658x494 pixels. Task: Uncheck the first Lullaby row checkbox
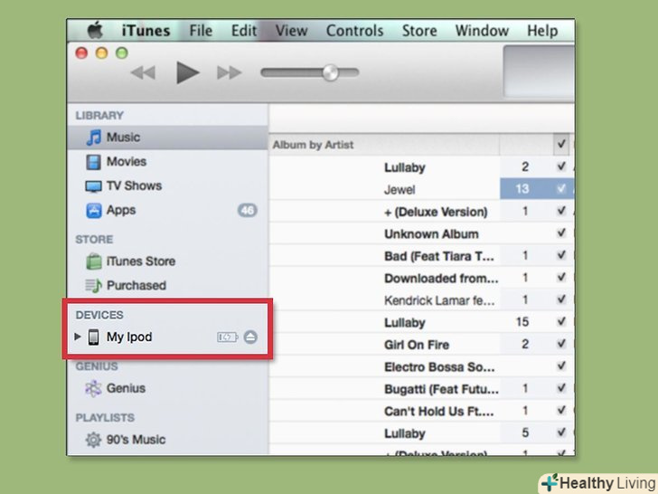click(x=561, y=166)
